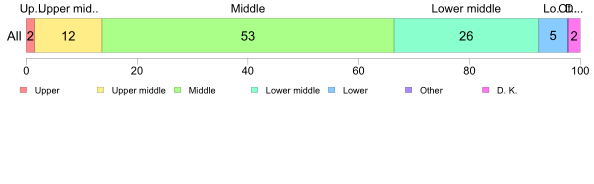Click the yellow Upper middle legend swatch
The width and height of the screenshot is (594, 184).
coord(100,90)
